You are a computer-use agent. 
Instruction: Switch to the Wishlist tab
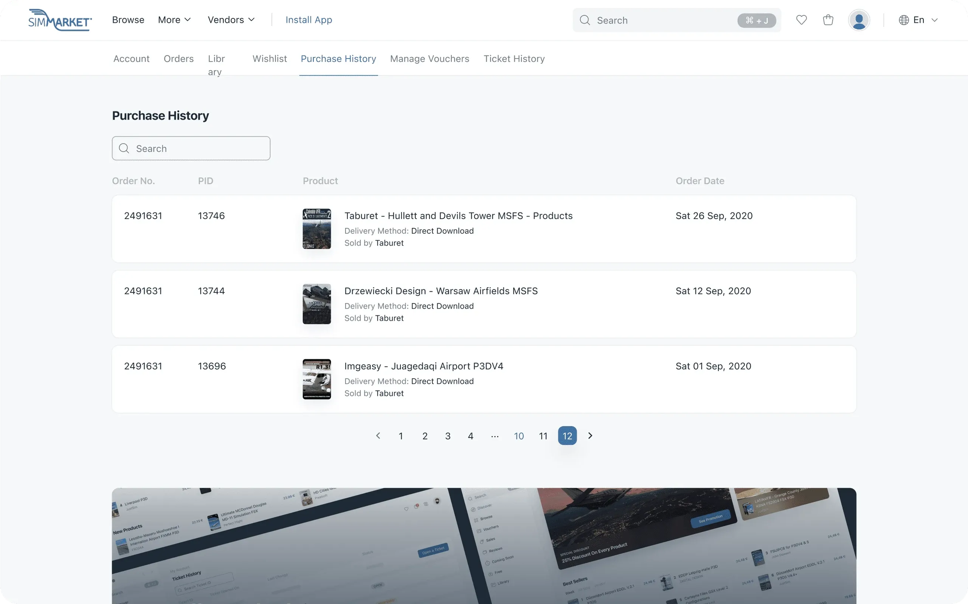coord(270,59)
